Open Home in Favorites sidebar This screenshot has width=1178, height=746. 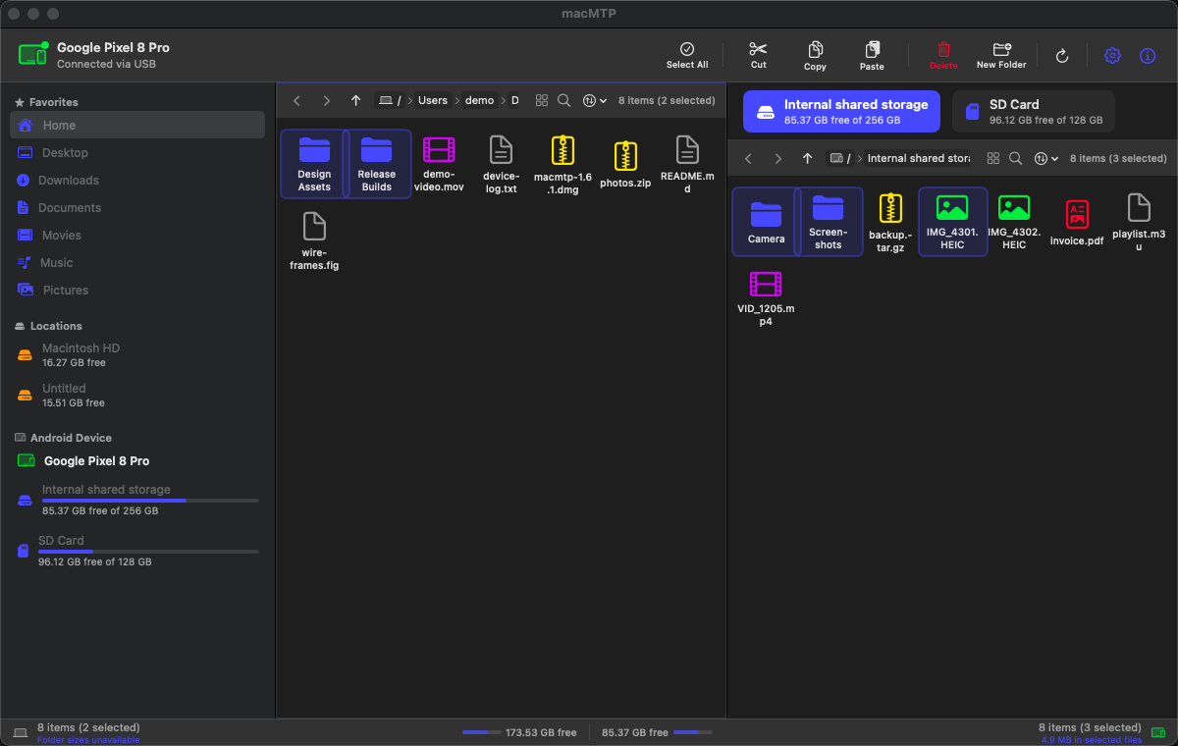coord(137,125)
